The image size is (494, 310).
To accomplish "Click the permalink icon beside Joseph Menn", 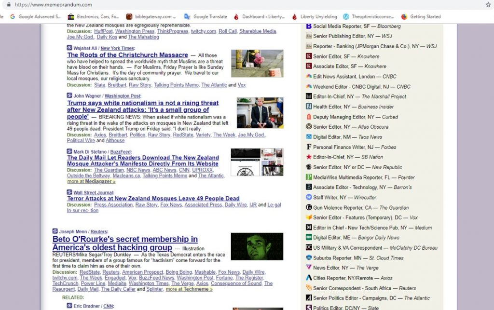I will coord(55,231).
